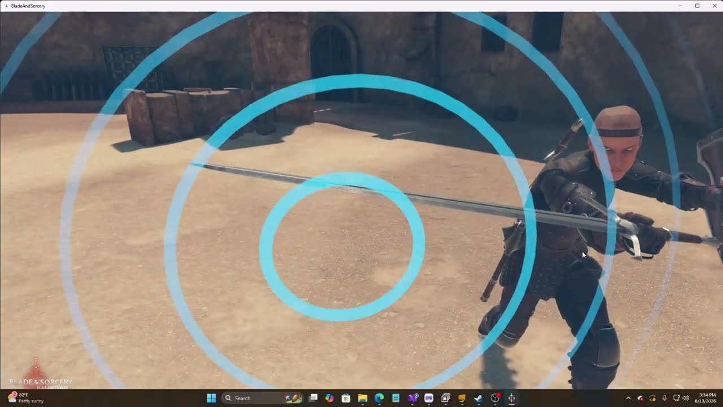Switch to OBS Studio in the taskbar
This screenshot has width=723, height=407.
pos(495,398)
